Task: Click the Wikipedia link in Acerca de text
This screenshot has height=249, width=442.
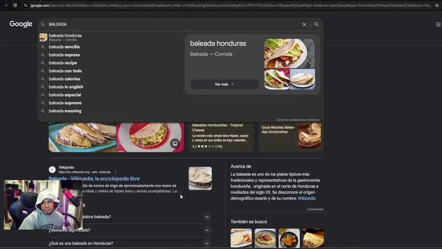Action: click(x=306, y=198)
